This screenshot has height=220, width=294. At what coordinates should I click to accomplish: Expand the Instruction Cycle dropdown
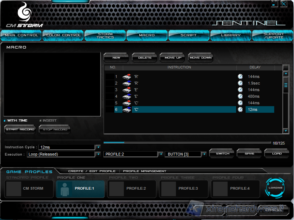[98, 147]
